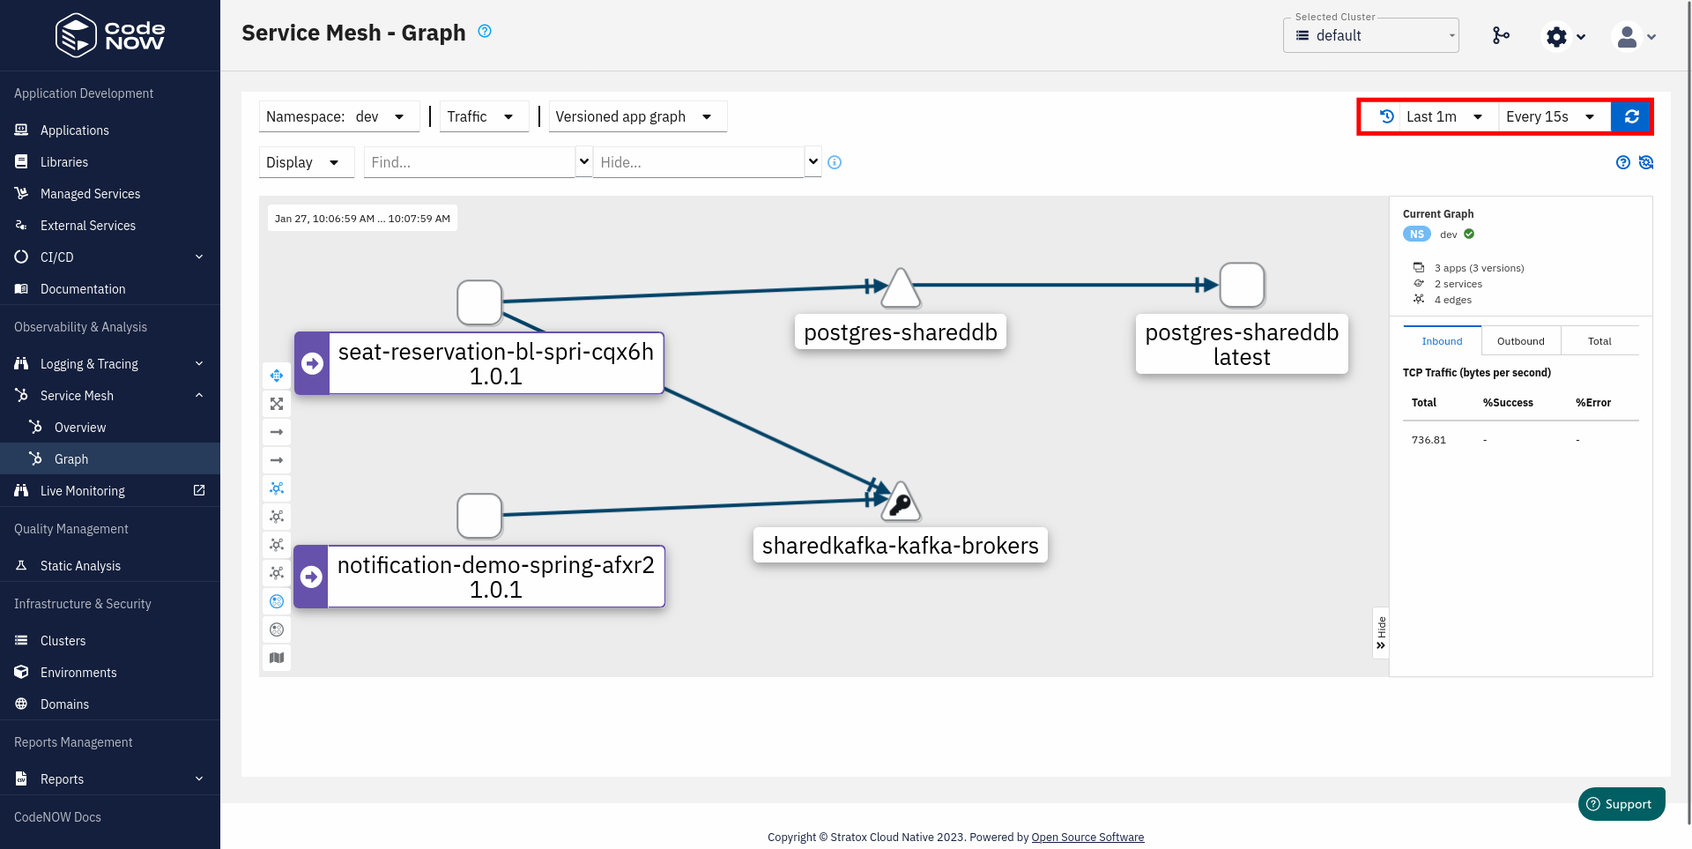Click the Static Analysis flask icon
Viewport: 1692px width, 849px height.
pyautogui.click(x=21, y=565)
